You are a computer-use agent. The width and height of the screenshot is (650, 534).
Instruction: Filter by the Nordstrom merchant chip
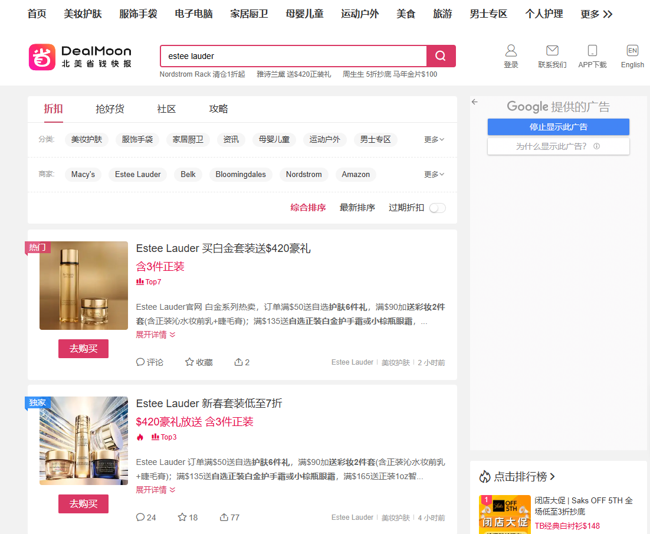[x=304, y=175]
